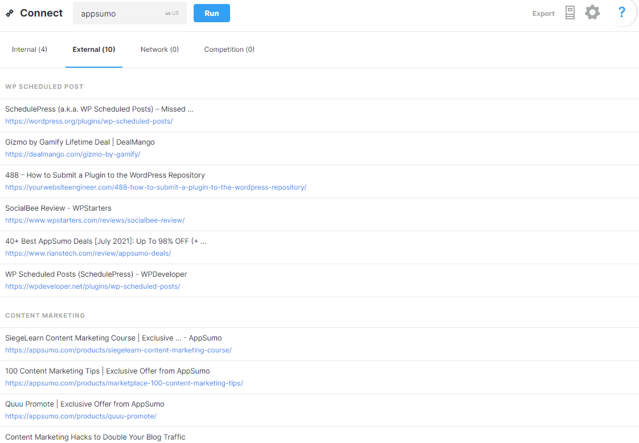Visit the wpdeveloper.net wp-scheduled-posts link
This screenshot has height=443, width=639.
(x=92, y=286)
